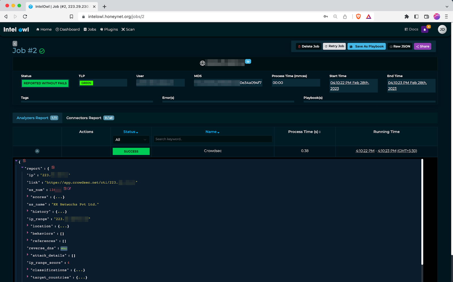Image resolution: width=453 pixels, height=282 pixels.
Task: Expand the "scores" JSON node
Action: (28, 196)
